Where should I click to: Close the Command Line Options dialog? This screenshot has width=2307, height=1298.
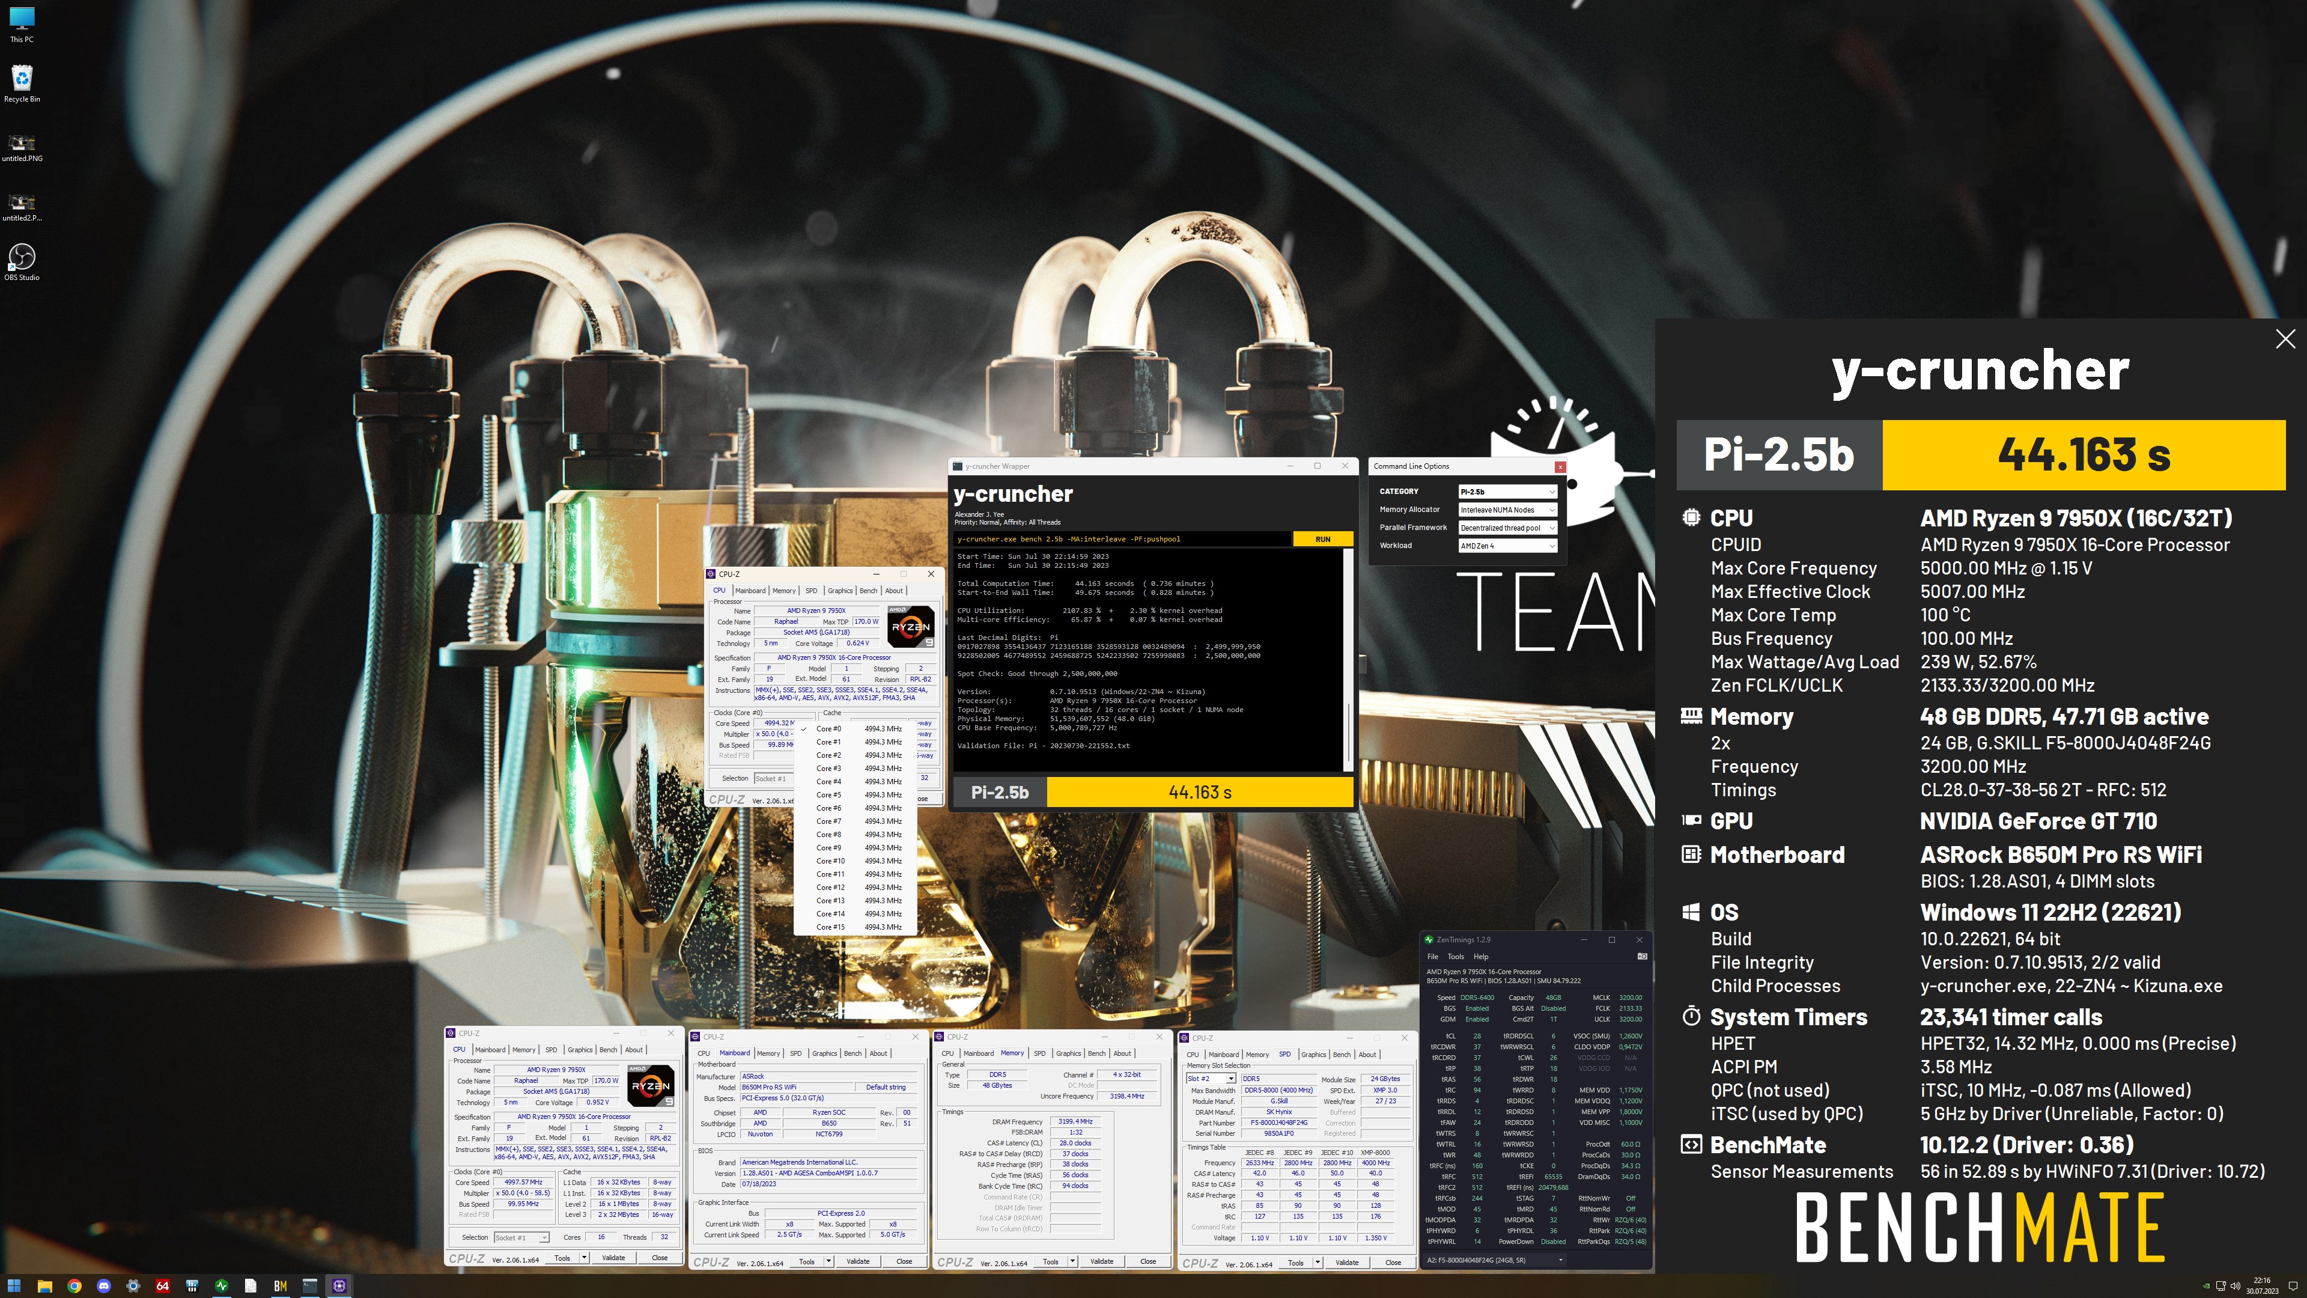(1560, 467)
